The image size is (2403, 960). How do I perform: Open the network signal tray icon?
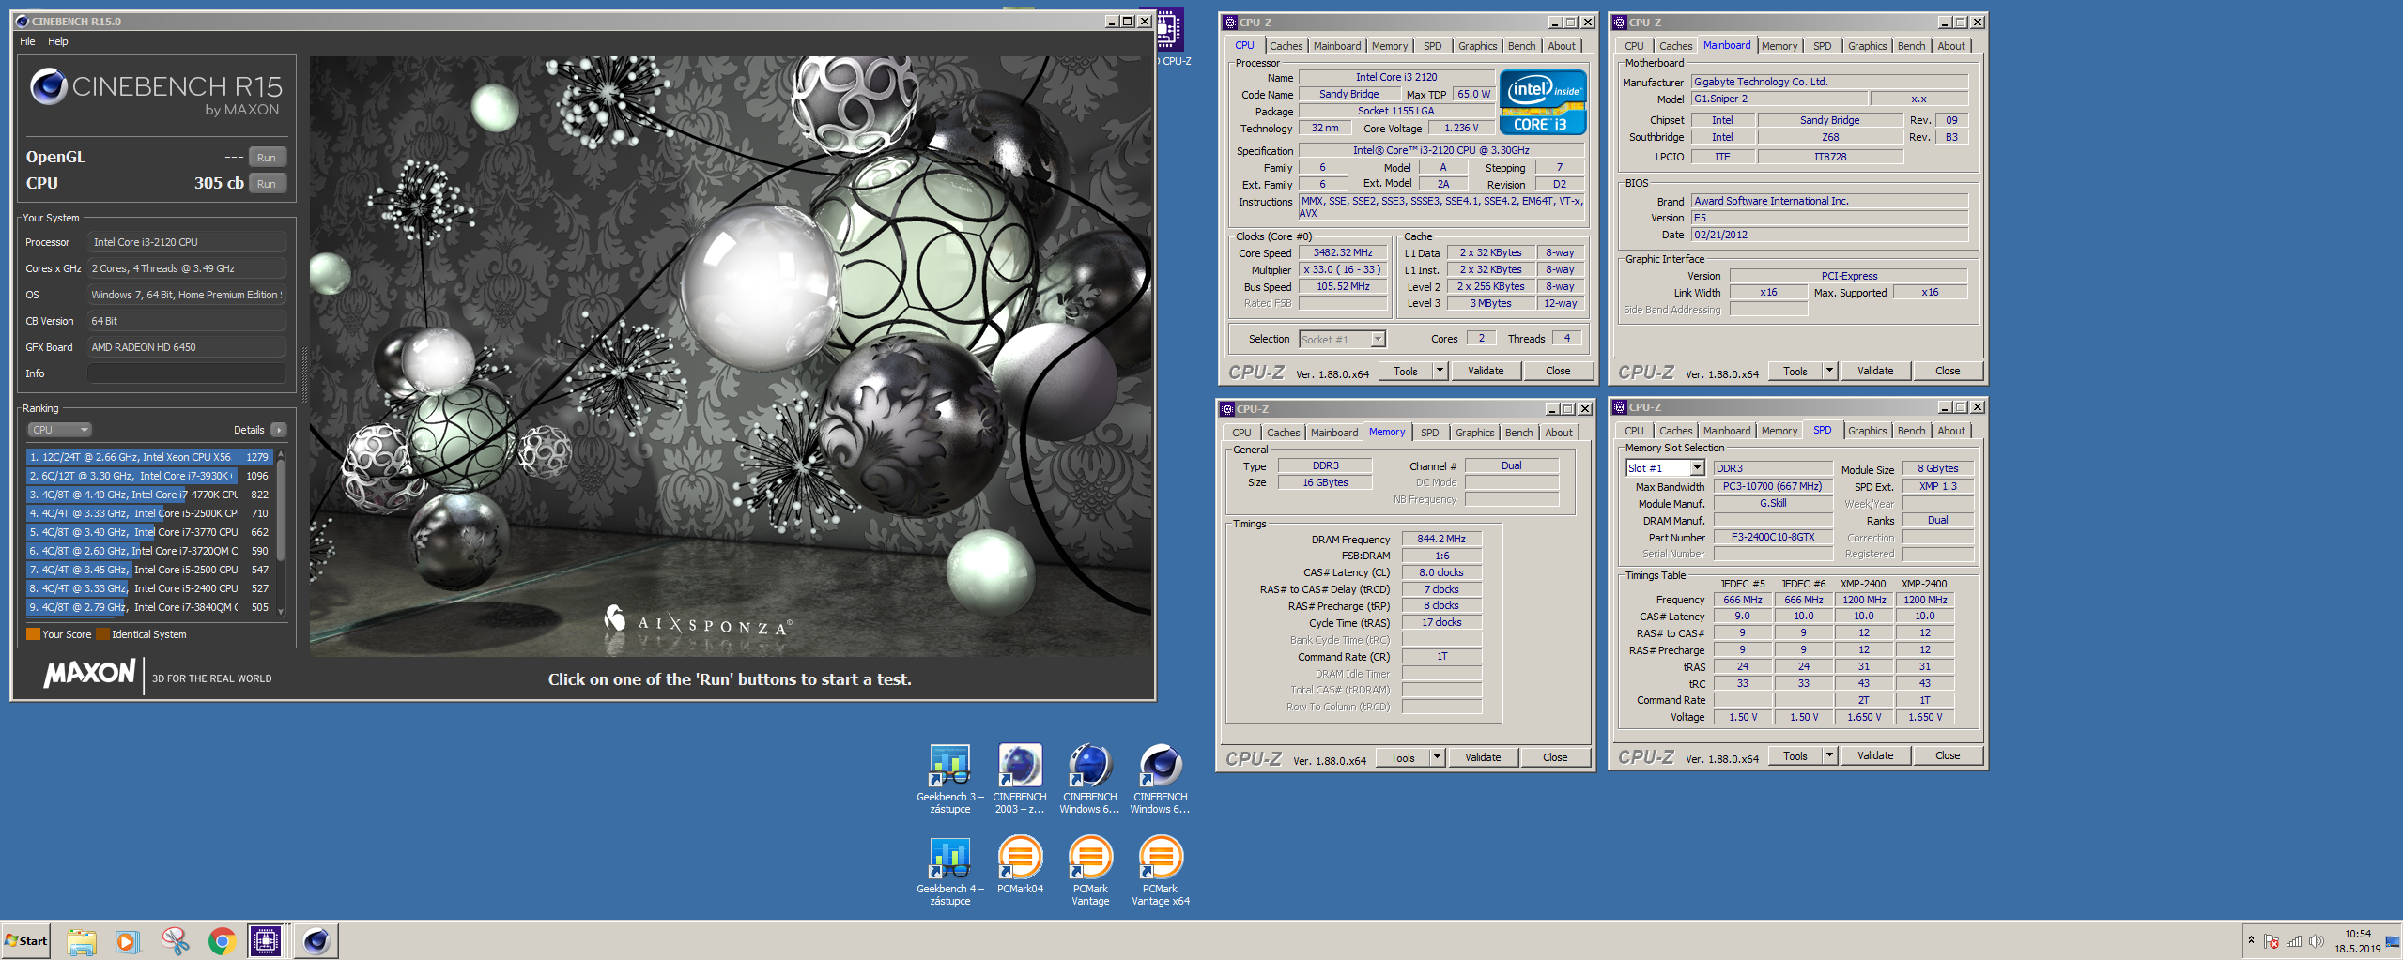click(2294, 941)
